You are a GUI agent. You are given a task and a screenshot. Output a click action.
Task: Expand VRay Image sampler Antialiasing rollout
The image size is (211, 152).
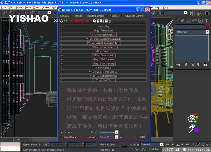point(103,39)
